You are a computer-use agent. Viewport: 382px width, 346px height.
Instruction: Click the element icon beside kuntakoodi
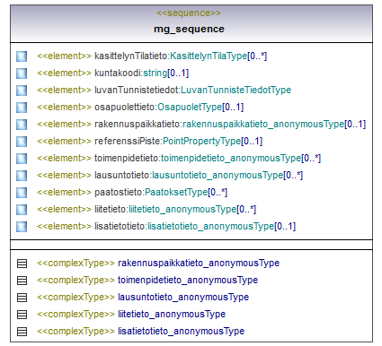pos(22,74)
